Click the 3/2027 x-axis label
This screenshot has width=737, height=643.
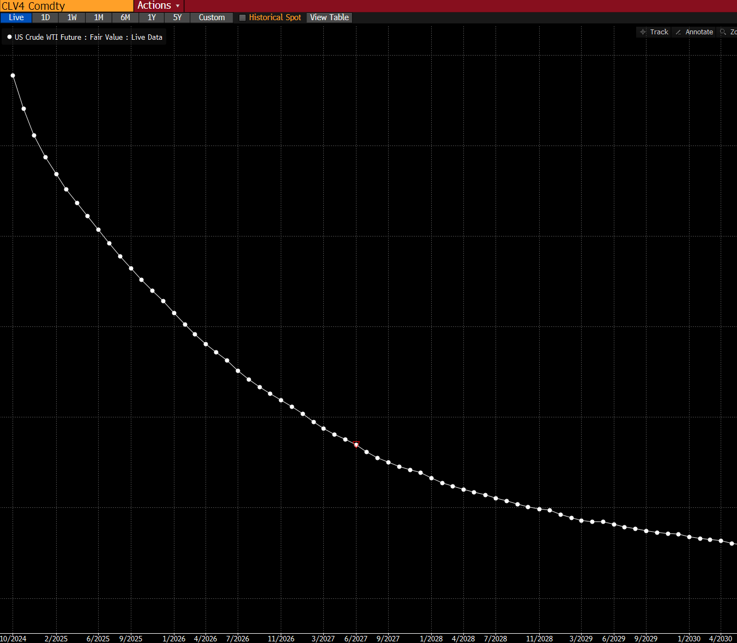pos(323,639)
